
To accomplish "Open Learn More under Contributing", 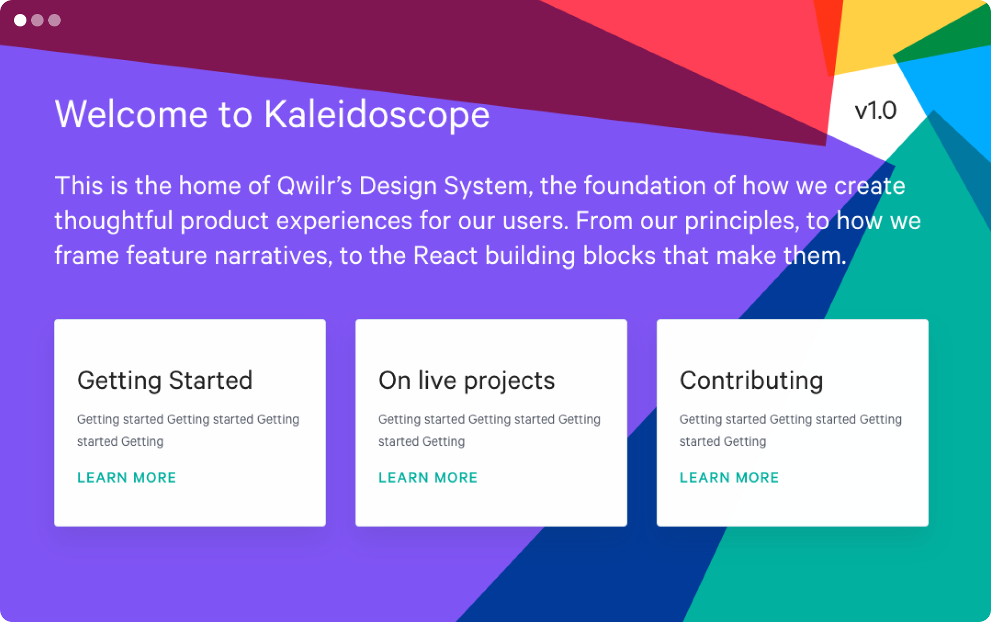I will coord(729,477).
